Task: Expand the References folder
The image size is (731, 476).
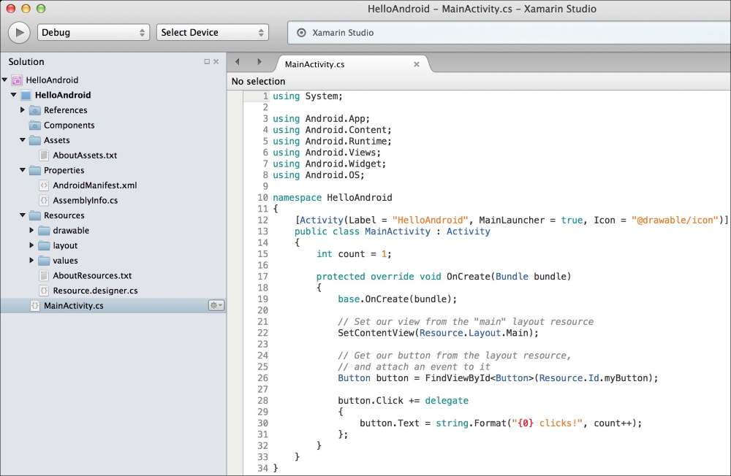Action: point(23,110)
